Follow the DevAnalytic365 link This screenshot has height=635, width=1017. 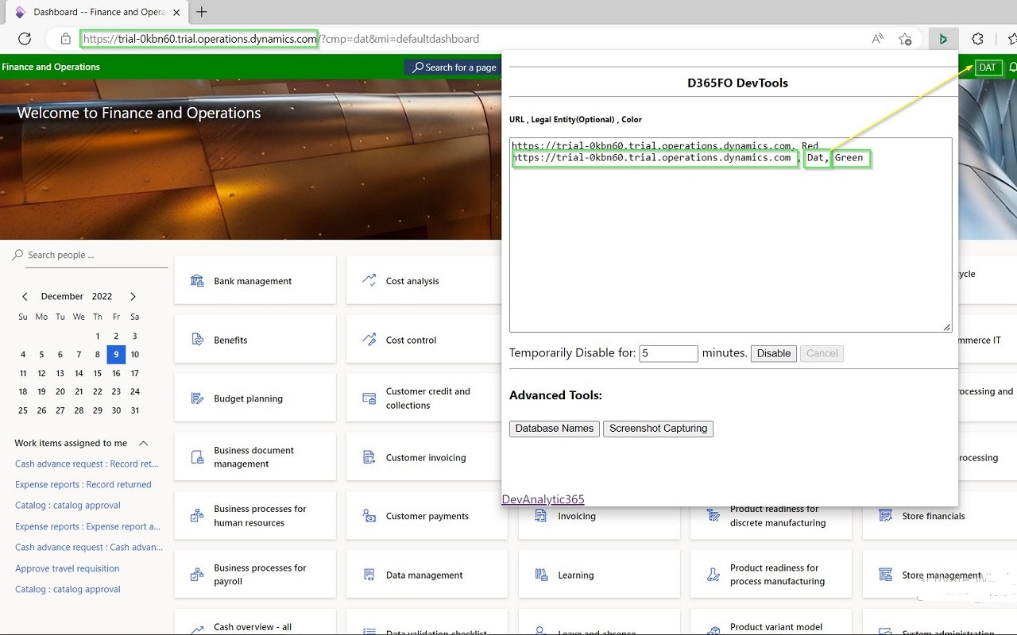(543, 499)
